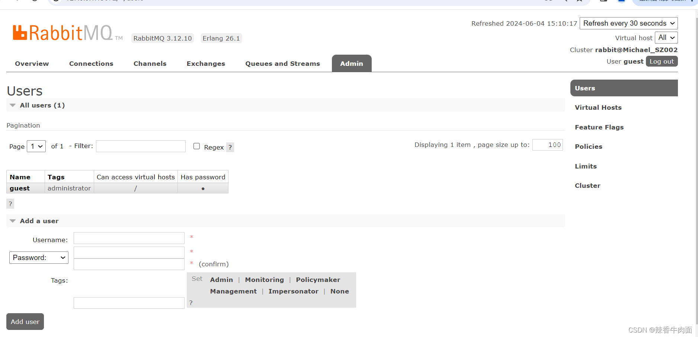Focus the password confirm input field
The image size is (698, 337).
129,264
